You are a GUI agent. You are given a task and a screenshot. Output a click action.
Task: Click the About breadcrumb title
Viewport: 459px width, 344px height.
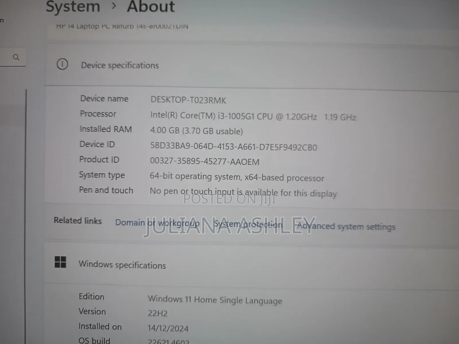point(151,6)
